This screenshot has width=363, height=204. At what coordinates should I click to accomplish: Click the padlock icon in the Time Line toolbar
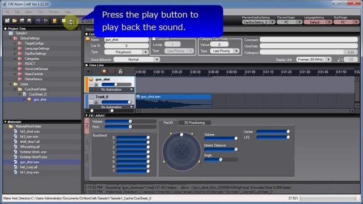pos(120,71)
